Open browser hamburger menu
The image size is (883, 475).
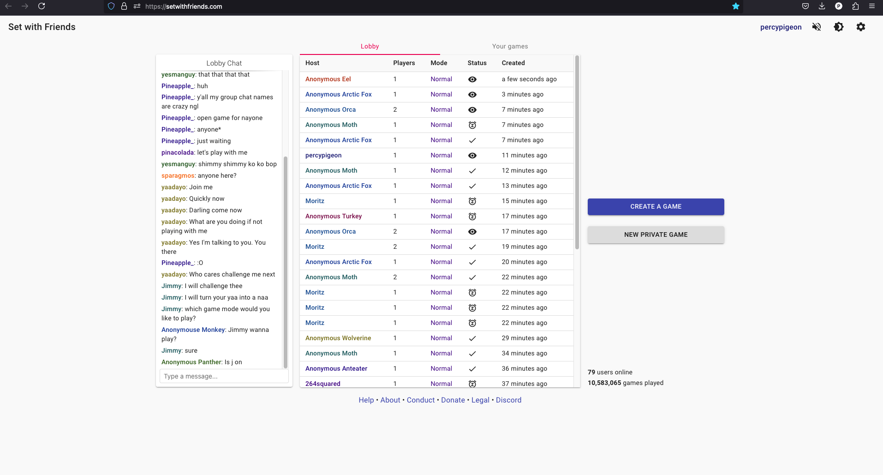point(871,6)
